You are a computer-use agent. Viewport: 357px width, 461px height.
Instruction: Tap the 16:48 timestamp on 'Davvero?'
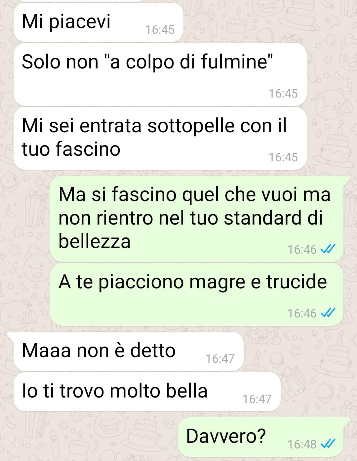click(302, 444)
